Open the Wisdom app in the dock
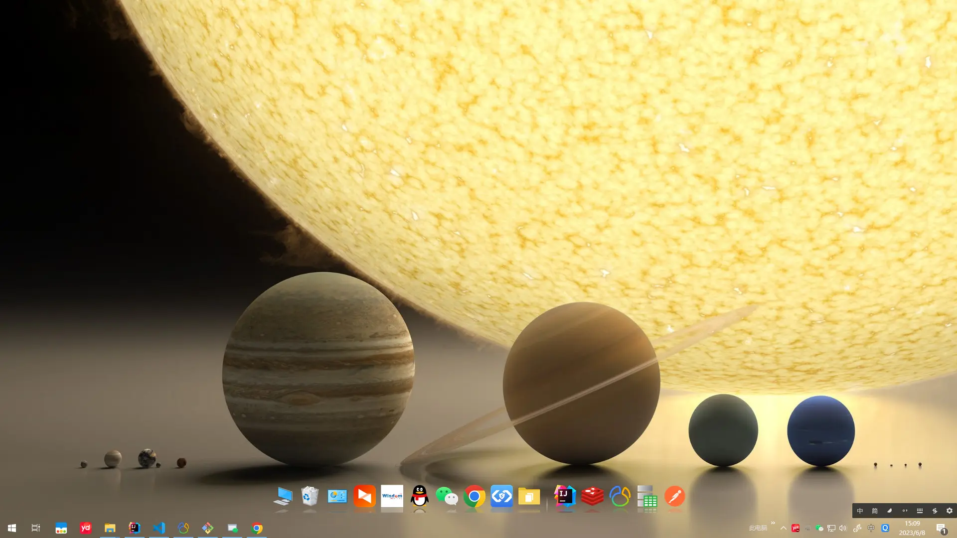Screen dimensions: 957x538 (x=392, y=496)
